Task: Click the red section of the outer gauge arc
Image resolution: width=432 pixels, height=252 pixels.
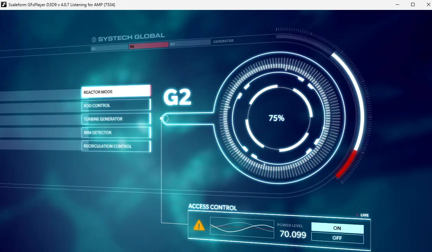Action: click(x=347, y=164)
